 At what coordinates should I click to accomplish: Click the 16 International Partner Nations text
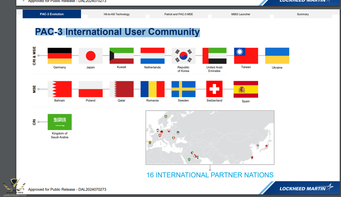[210, 175]
